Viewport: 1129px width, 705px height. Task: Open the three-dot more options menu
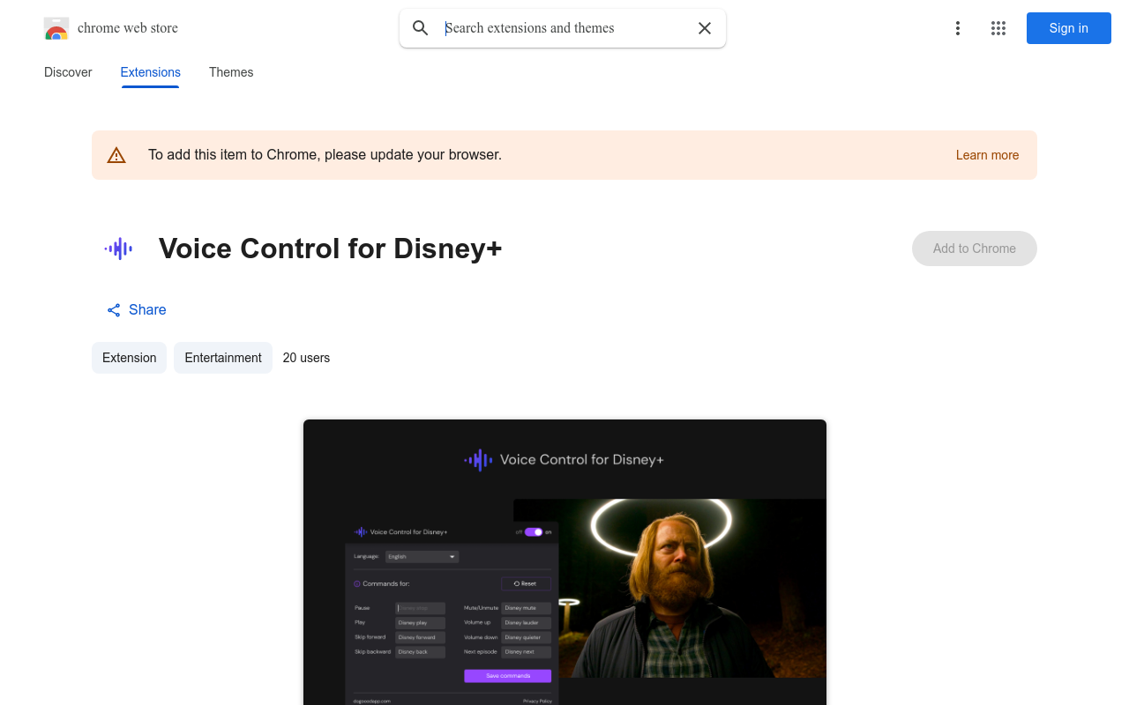pyautogui.click(x=958, y=28)
